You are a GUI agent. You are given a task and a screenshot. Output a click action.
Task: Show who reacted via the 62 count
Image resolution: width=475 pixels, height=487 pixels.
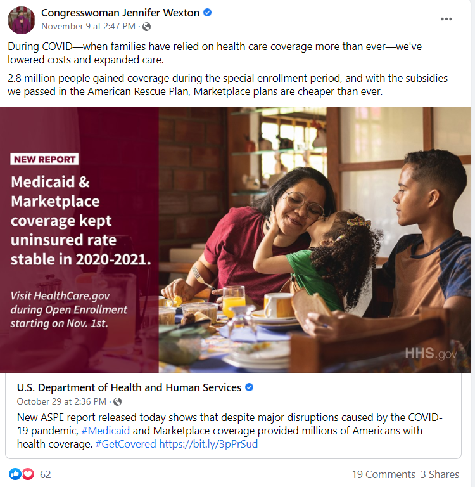45,474
